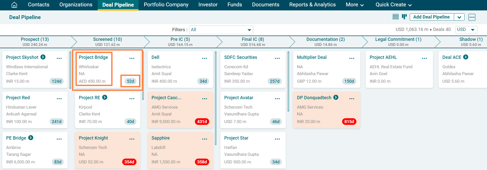The width and height of the screenshot is (487, 170).
Task: Open the Project Knight deal link
Action: (x=93, y=138)
